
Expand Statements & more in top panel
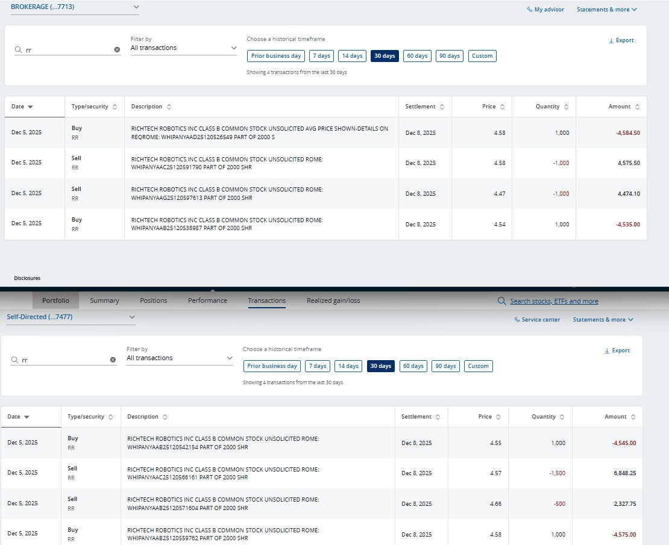coord(606,10)
